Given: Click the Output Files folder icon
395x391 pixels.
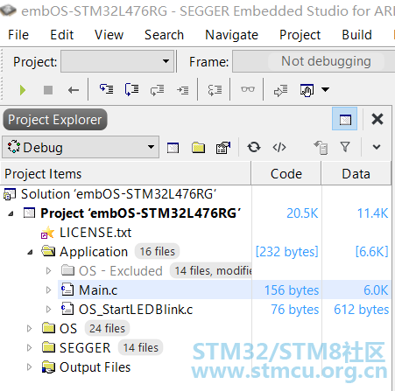Looking at the screenshot, I should (x=48, y=367).
